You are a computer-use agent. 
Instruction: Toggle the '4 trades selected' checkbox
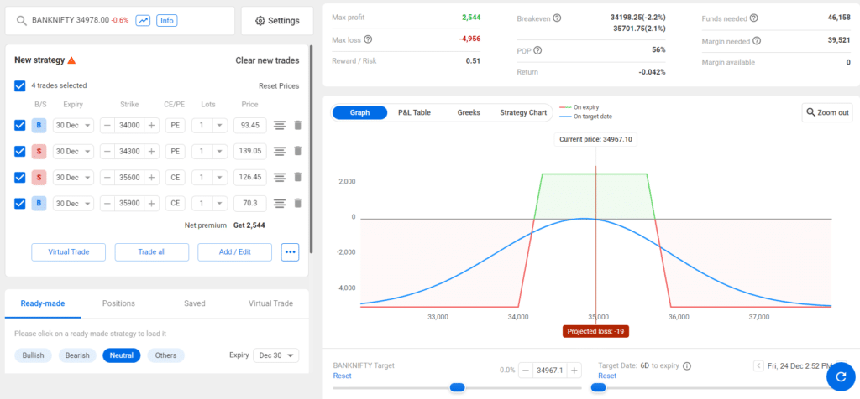click(20, 85)
